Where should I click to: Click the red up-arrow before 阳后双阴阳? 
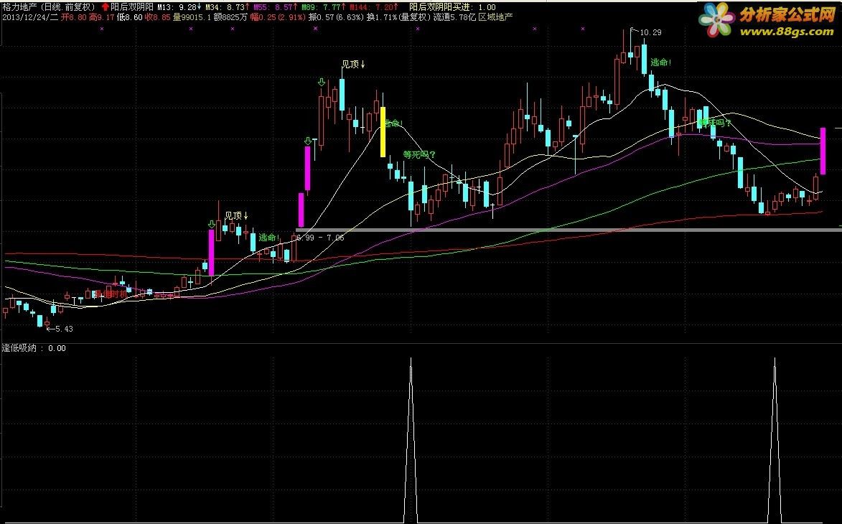[106, 7]
